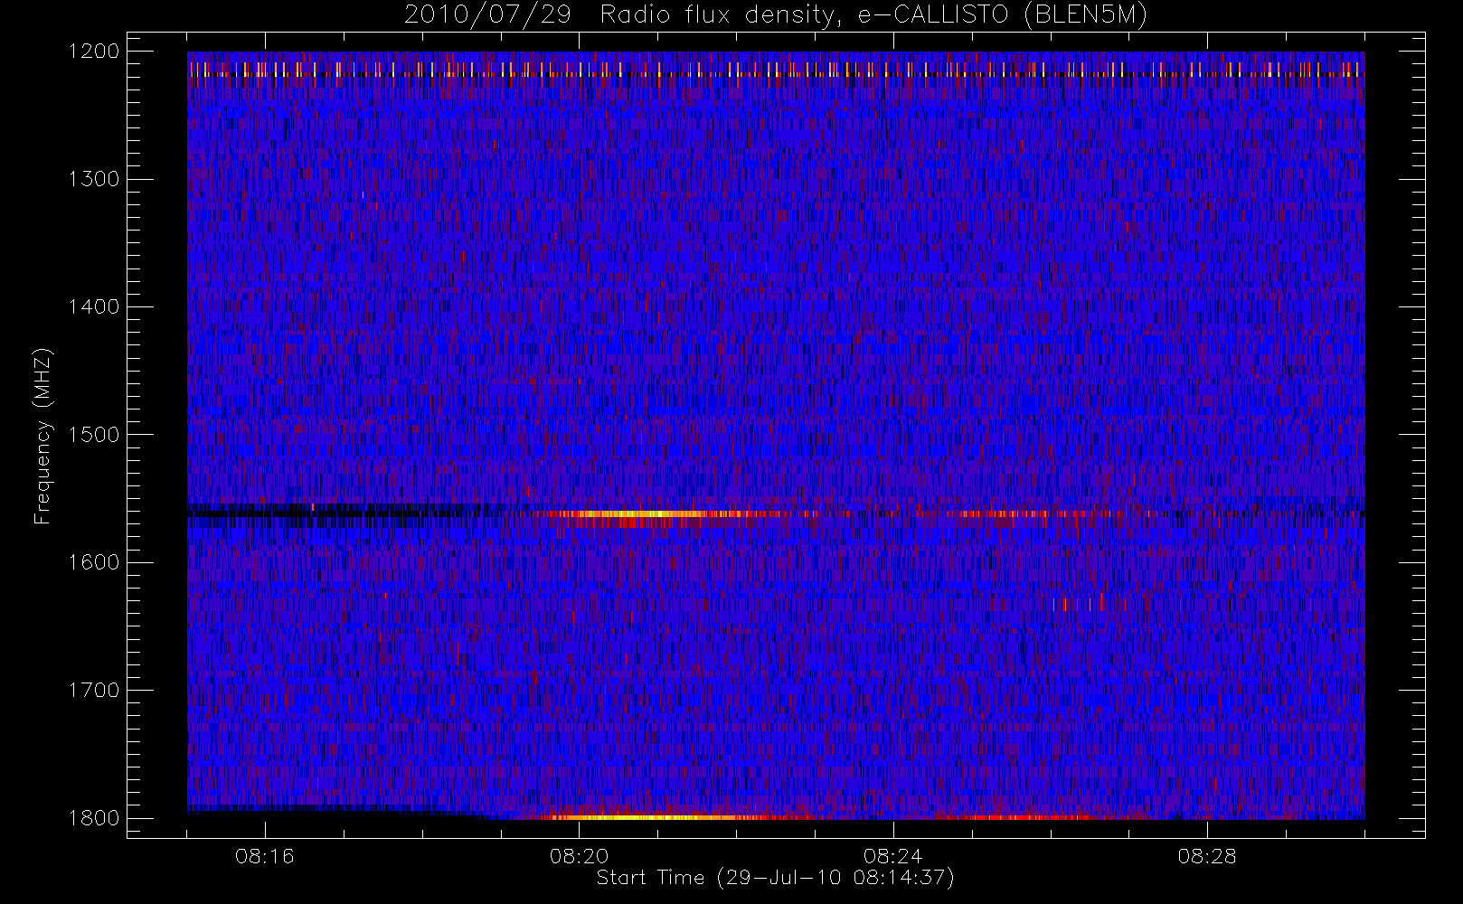Click the 1600 frequency tick label
Screen dimensions: 1463x904
click(x=94, y=562)
